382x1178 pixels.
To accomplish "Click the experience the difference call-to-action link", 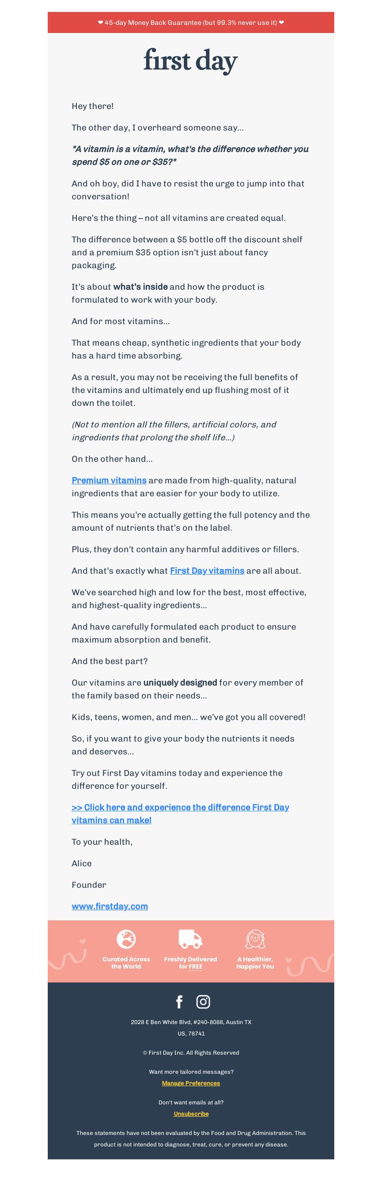I will click(x=180, y=814).
